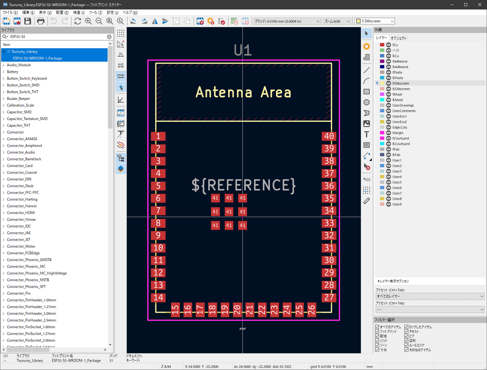Viewport: 487px width, 370px height.
Task: Switch to the レイヤー tab
Action: [381, 38]
